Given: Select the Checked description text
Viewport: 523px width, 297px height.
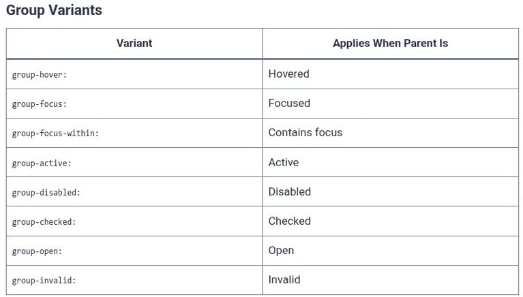Looking at the screenshot, I should (x=290, y=221).
